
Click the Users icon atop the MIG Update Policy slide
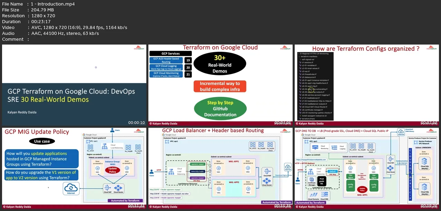click(112, 130)
